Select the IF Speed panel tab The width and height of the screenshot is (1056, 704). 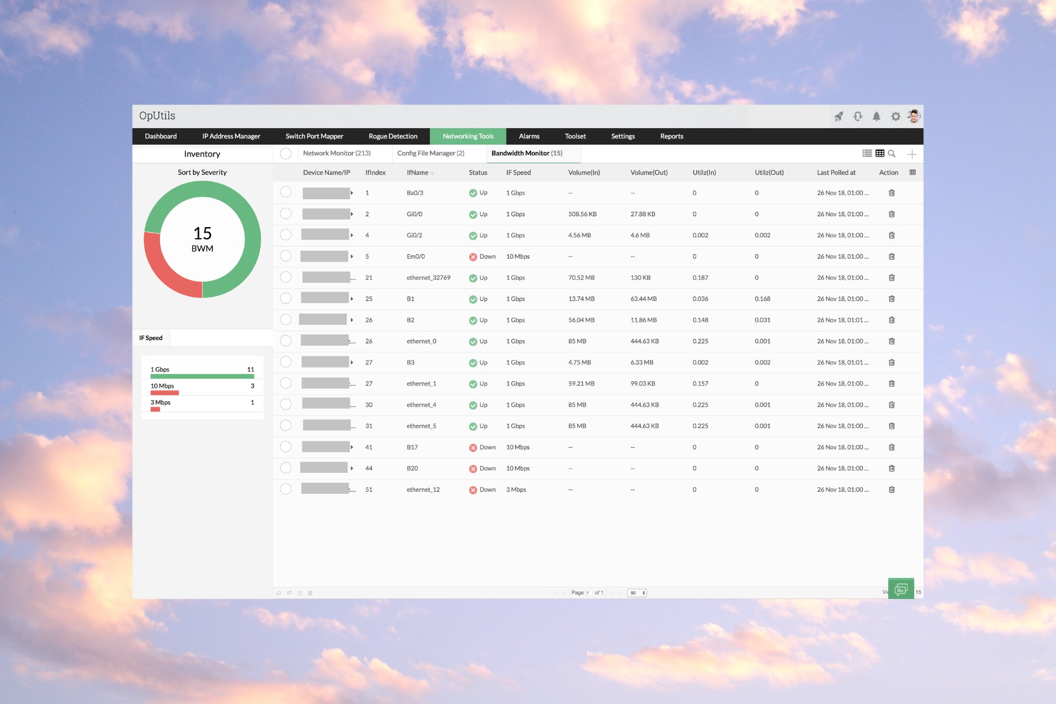[x=151, y=338]
